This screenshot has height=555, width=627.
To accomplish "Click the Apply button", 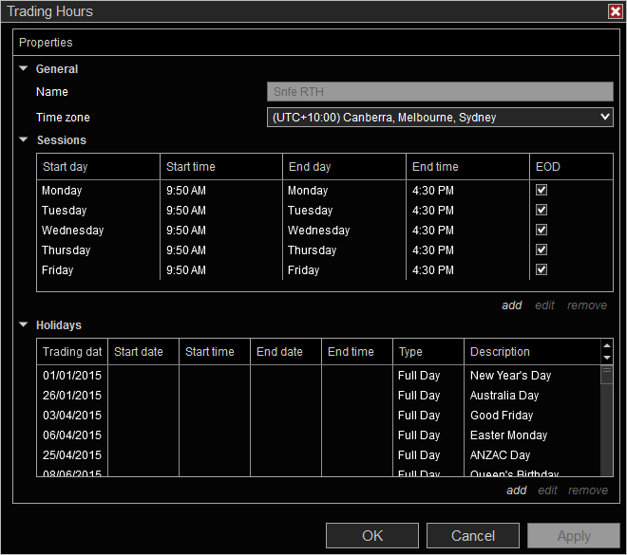I will coord(574,536).
